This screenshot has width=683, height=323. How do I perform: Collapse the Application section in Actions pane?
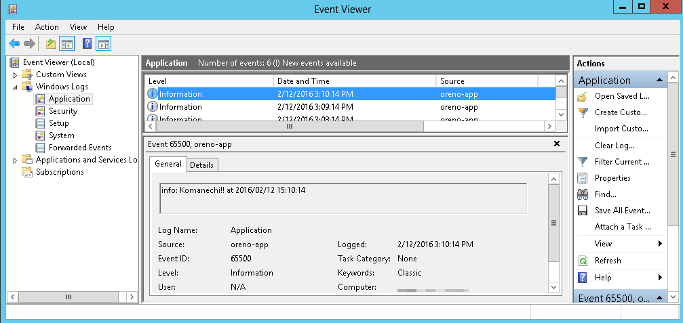[659, 80]
